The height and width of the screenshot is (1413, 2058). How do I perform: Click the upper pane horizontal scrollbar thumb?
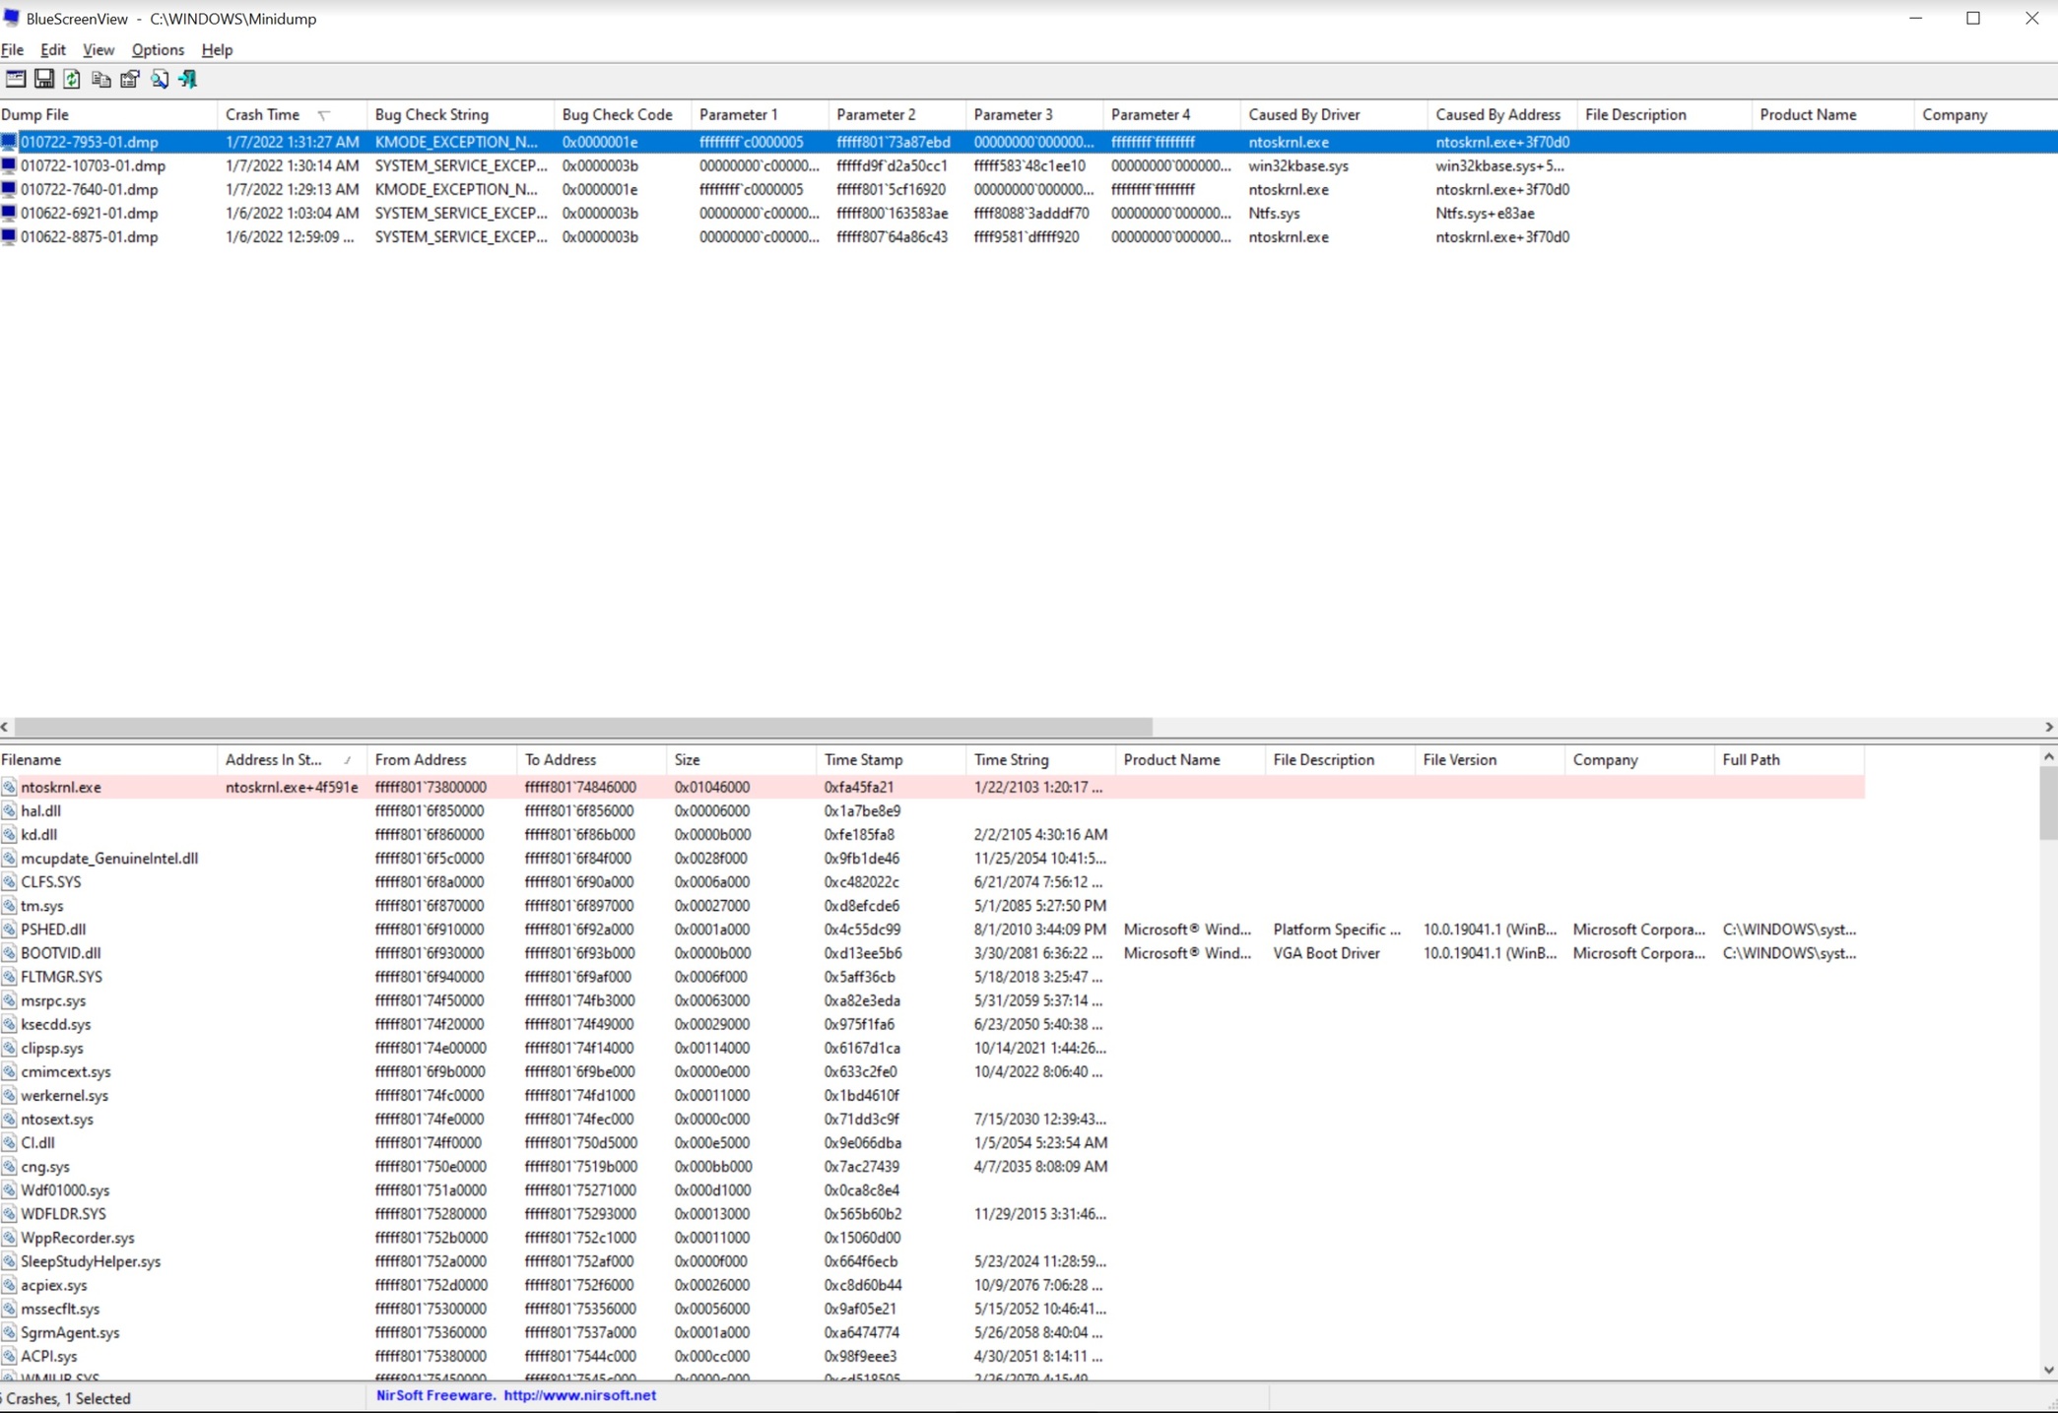pyautogui.click(x=583, y=727)
